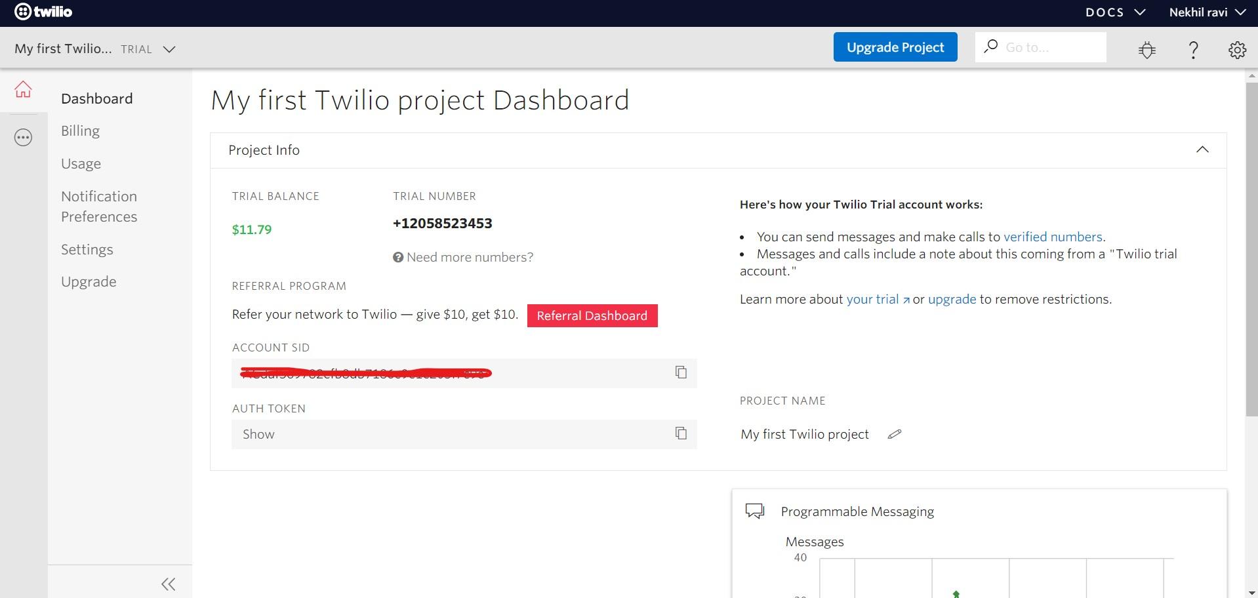Open Notification Preferences from the sidebar
Image resolution: width=1258 pixels, height=598 pixels.
(x=98, y=206)
